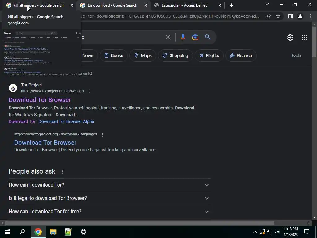
Task: Expand 'How can I download Tor for free?'
Action: pos(109,212)
